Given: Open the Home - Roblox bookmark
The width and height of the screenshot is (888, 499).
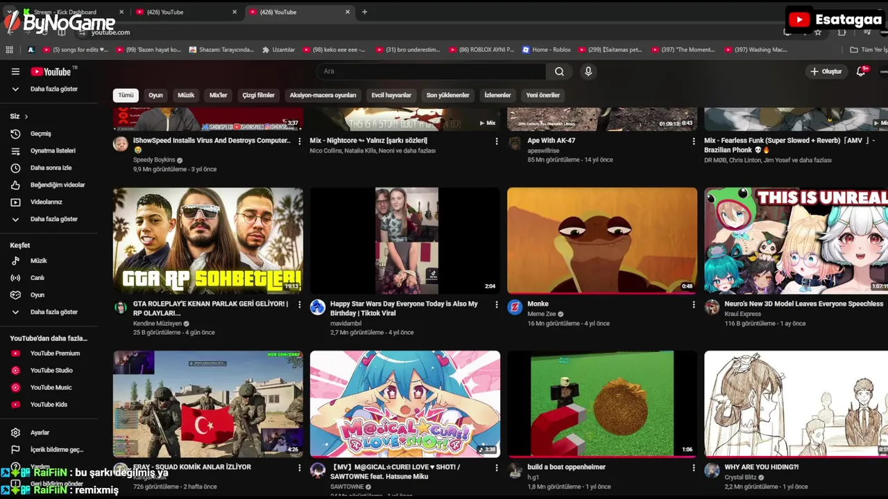Looking at the screenshot, I should [x=546, y=50].
